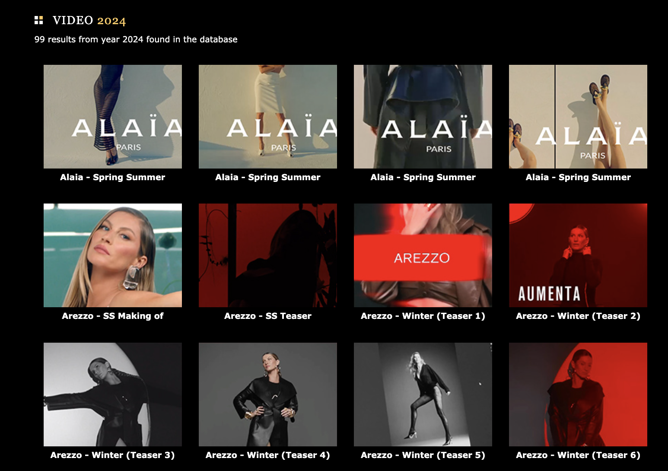Open Arezzo Winter Teaser 5 thumbnail

point(423,395)
